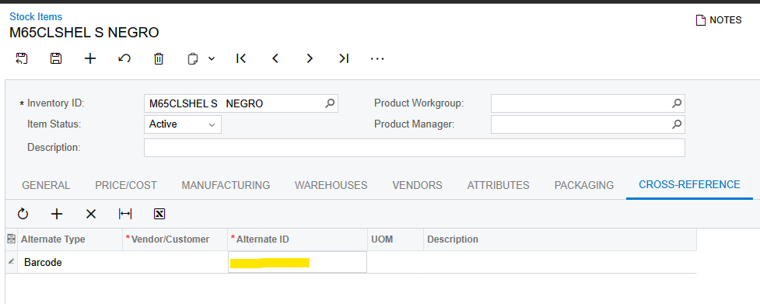Open Product Manager lookup magnifier
Viewport: 760px width, 304px height.
[x=677, y=124]
